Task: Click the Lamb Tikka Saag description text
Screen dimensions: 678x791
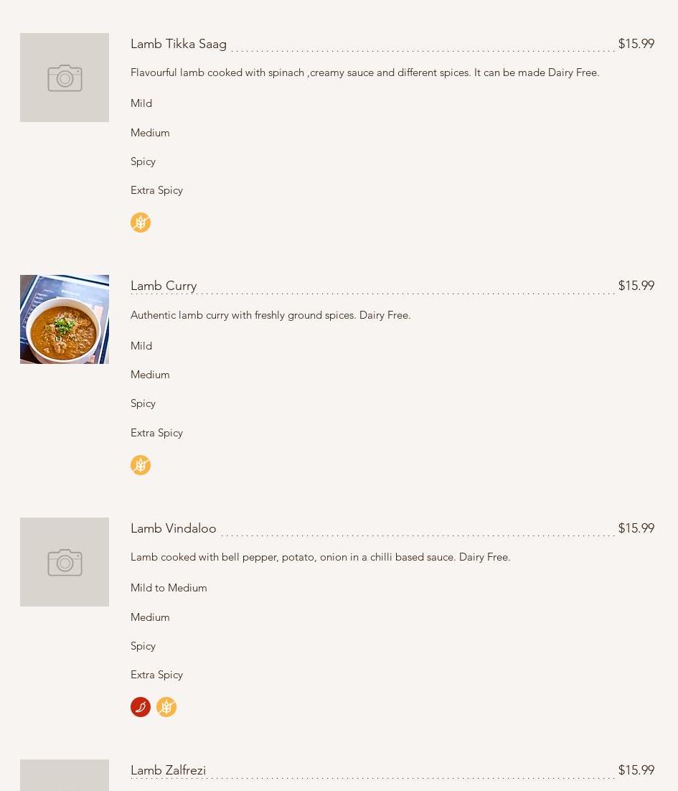Action: (x=364, y=72)
